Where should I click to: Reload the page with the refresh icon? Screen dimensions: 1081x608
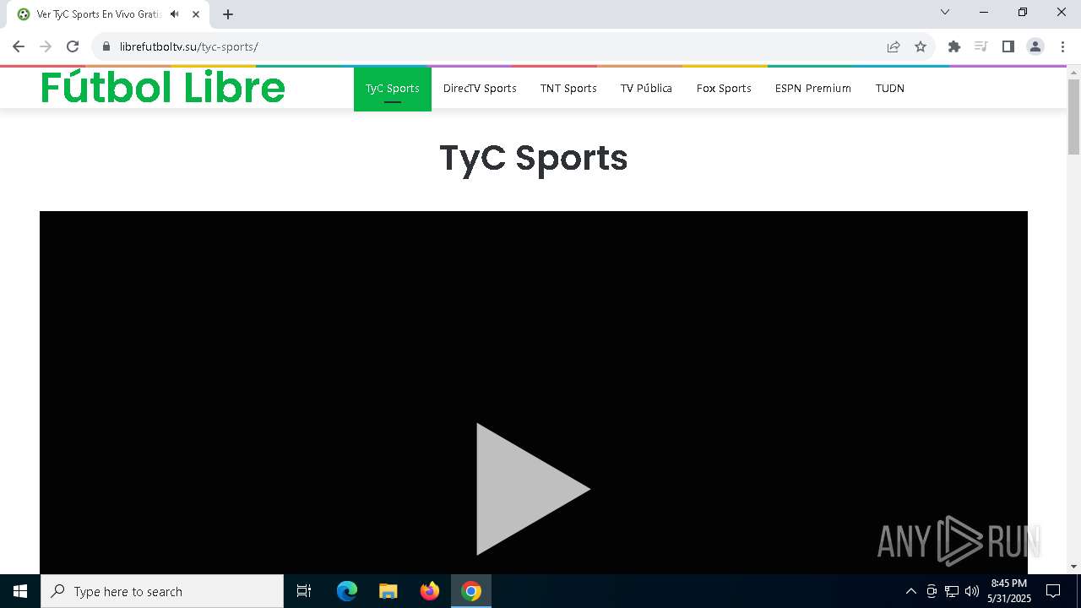point(73,46)
